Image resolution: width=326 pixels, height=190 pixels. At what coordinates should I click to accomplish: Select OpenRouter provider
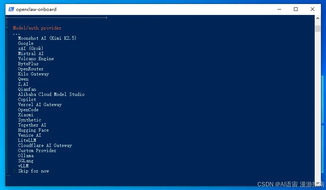coord(31,69)
